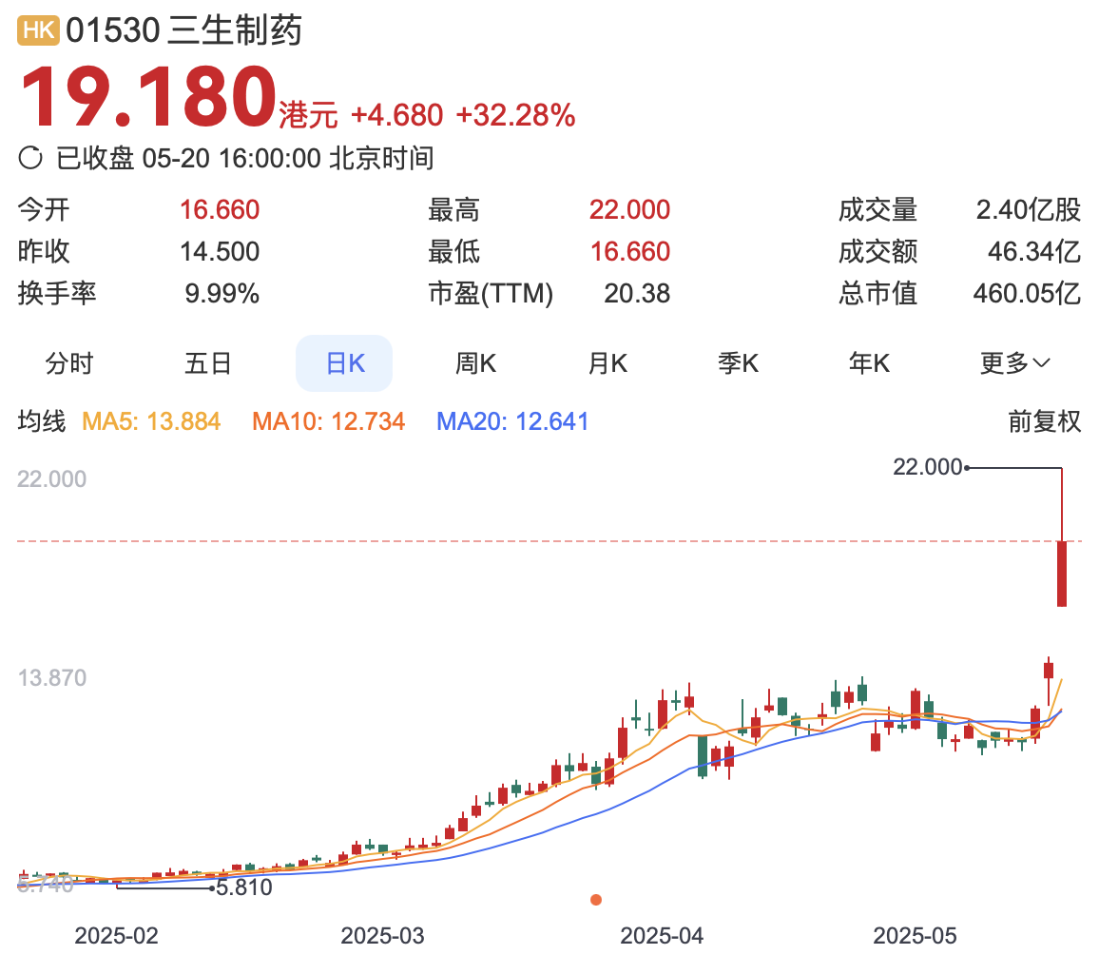Open the 前复权 adjustment selector
Screen dimensions: 1099x955
pos(1044,421)
